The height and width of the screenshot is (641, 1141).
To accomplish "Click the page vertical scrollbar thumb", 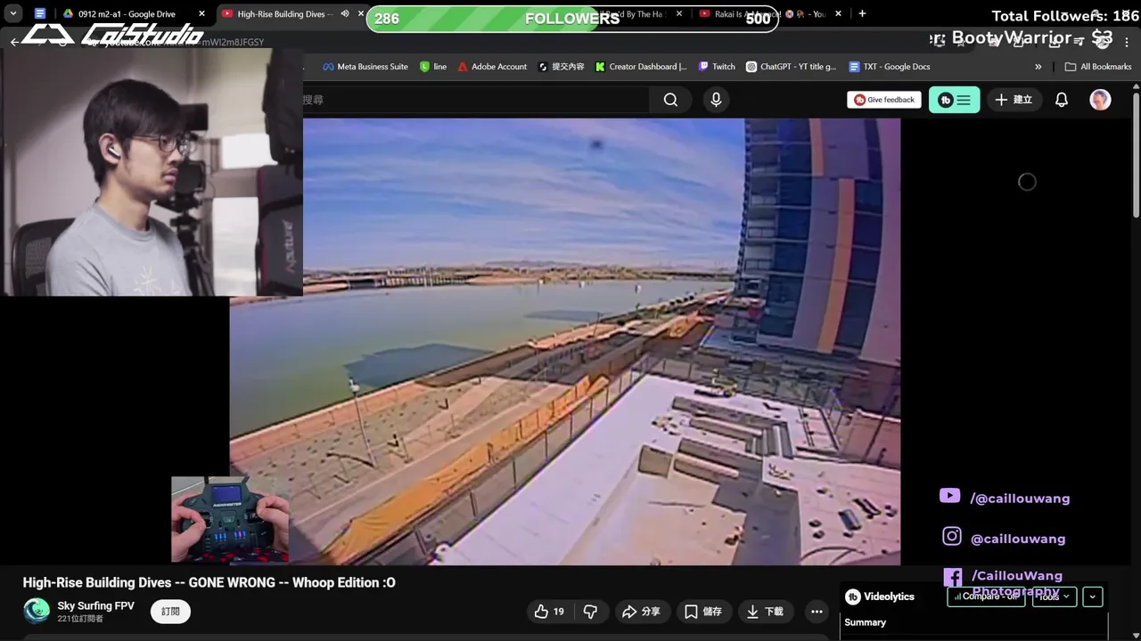I will tap(1136, 153).
